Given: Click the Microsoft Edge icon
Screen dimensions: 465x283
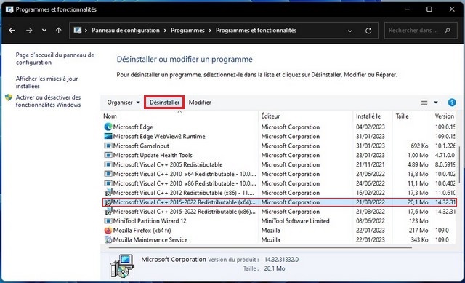Looking at the screenshot, I should coord(108,127).
